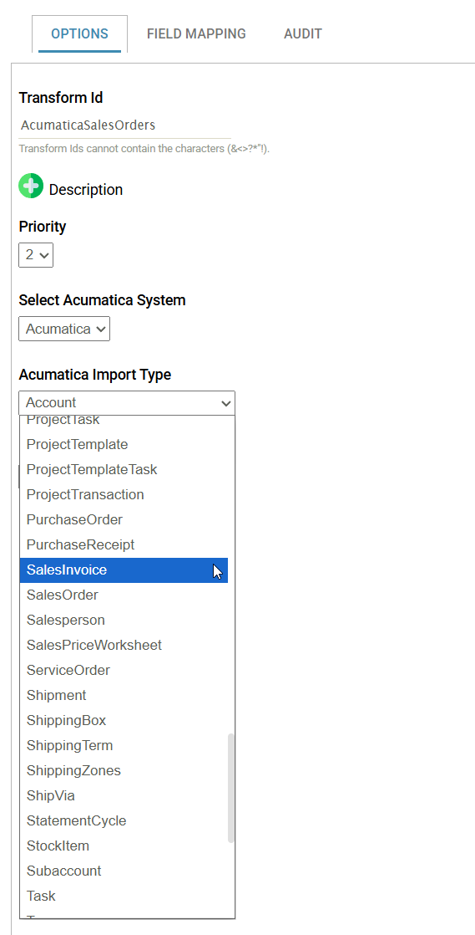Select the Options tab
This screenshot has height=935, width=475.
[80, 34]
